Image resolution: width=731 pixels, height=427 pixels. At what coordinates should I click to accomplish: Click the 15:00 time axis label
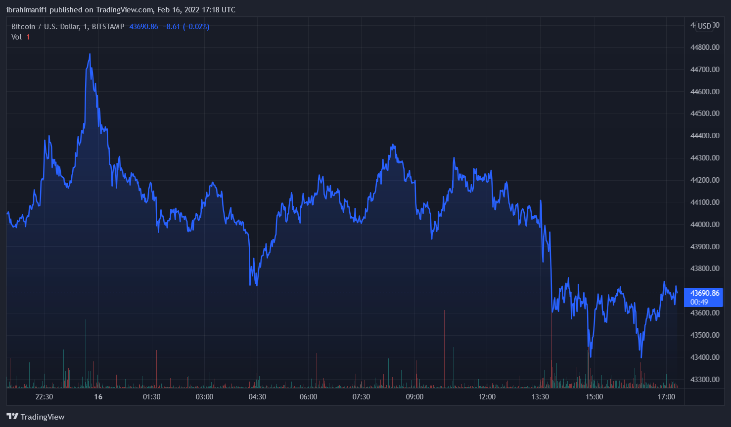594,397
